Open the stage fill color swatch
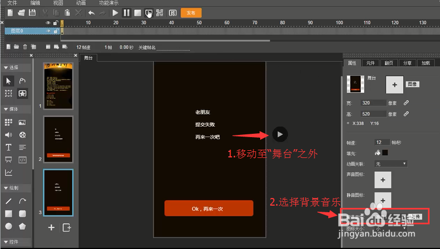The width and height of the screenshot is (440, 249). coord(385,153)
